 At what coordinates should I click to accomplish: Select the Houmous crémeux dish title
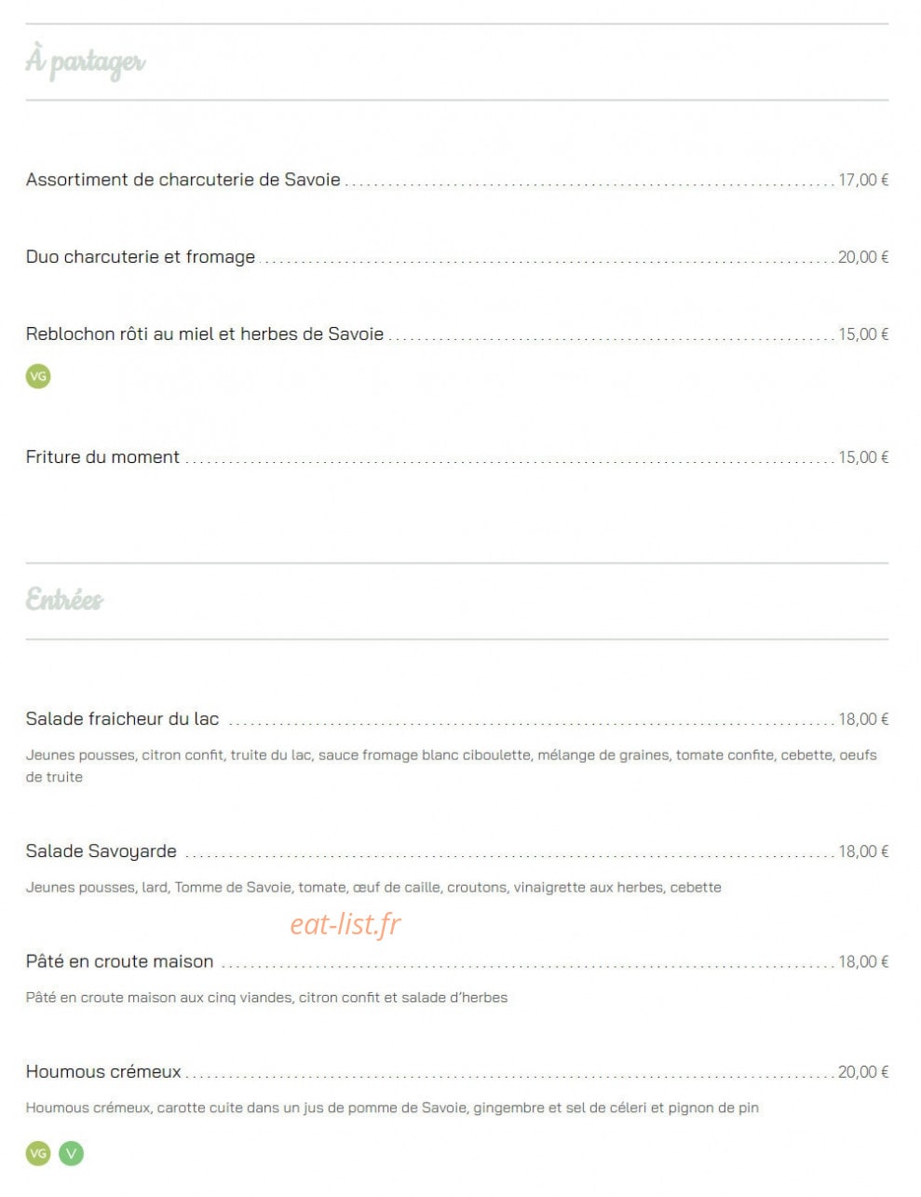coord(103,1072)
